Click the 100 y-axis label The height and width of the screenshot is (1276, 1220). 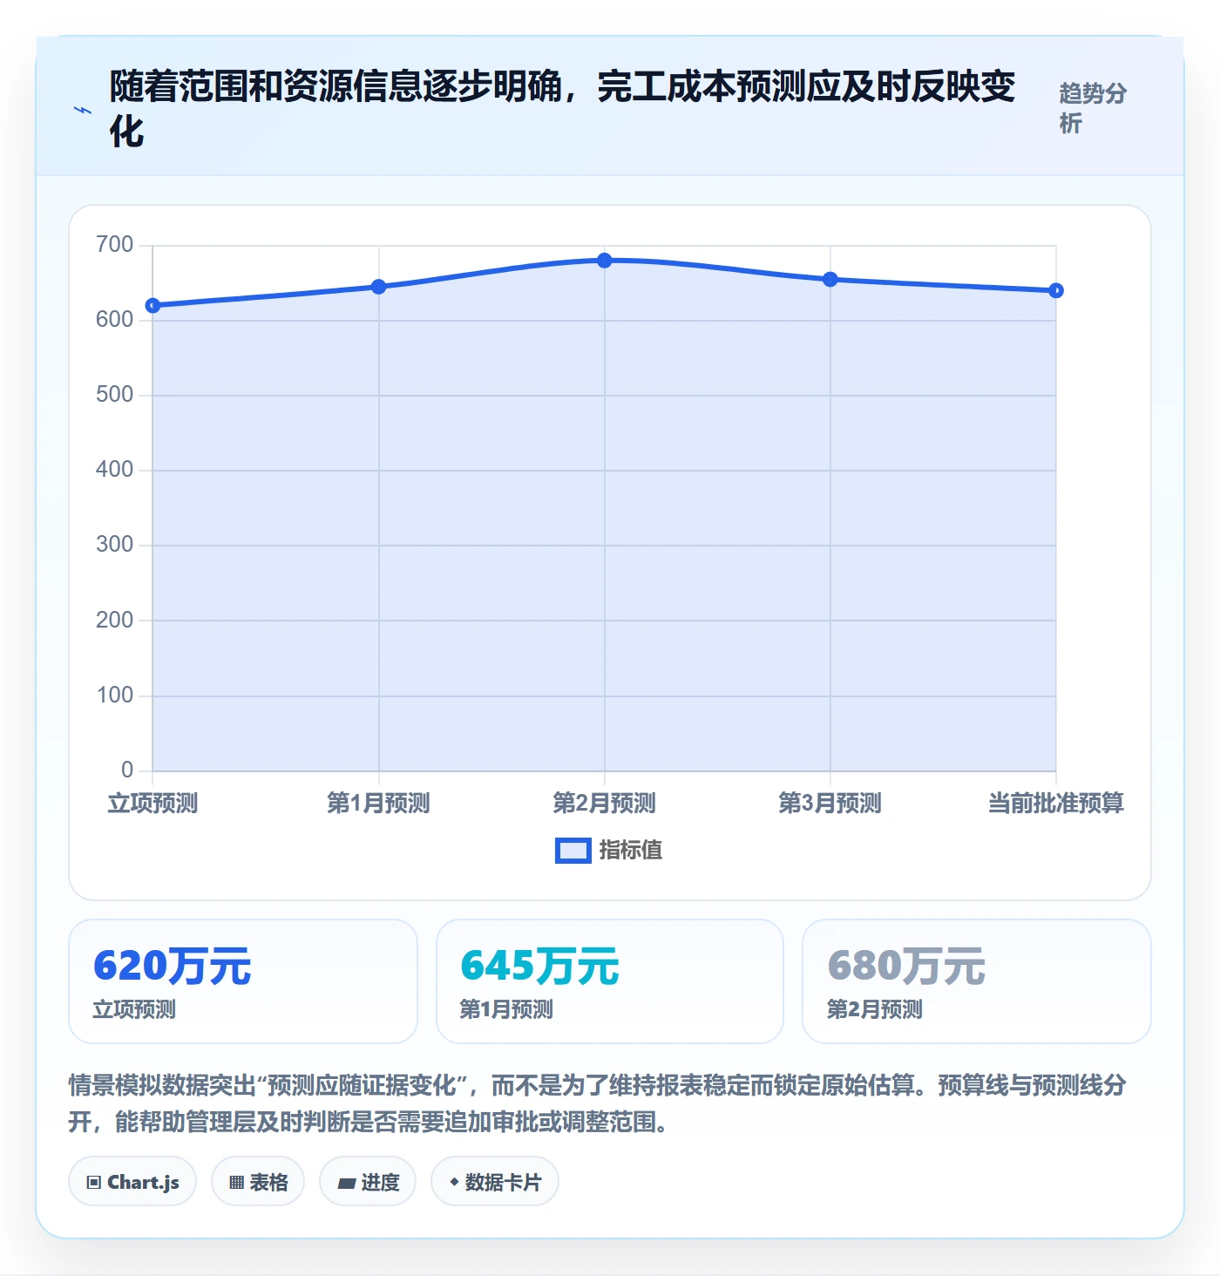click(x=115, y=696)
